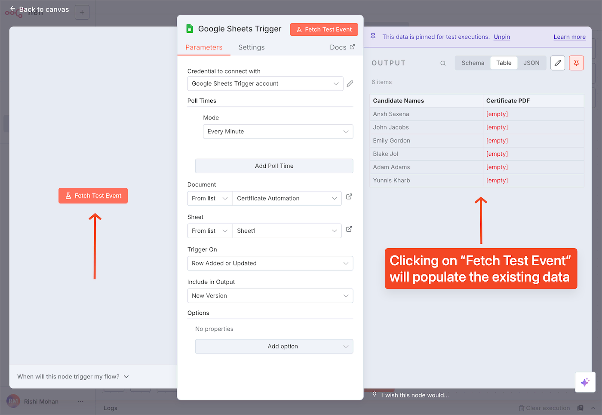Select the Adam Adams cell
The image size is (602, 415).
coord(426,167)
